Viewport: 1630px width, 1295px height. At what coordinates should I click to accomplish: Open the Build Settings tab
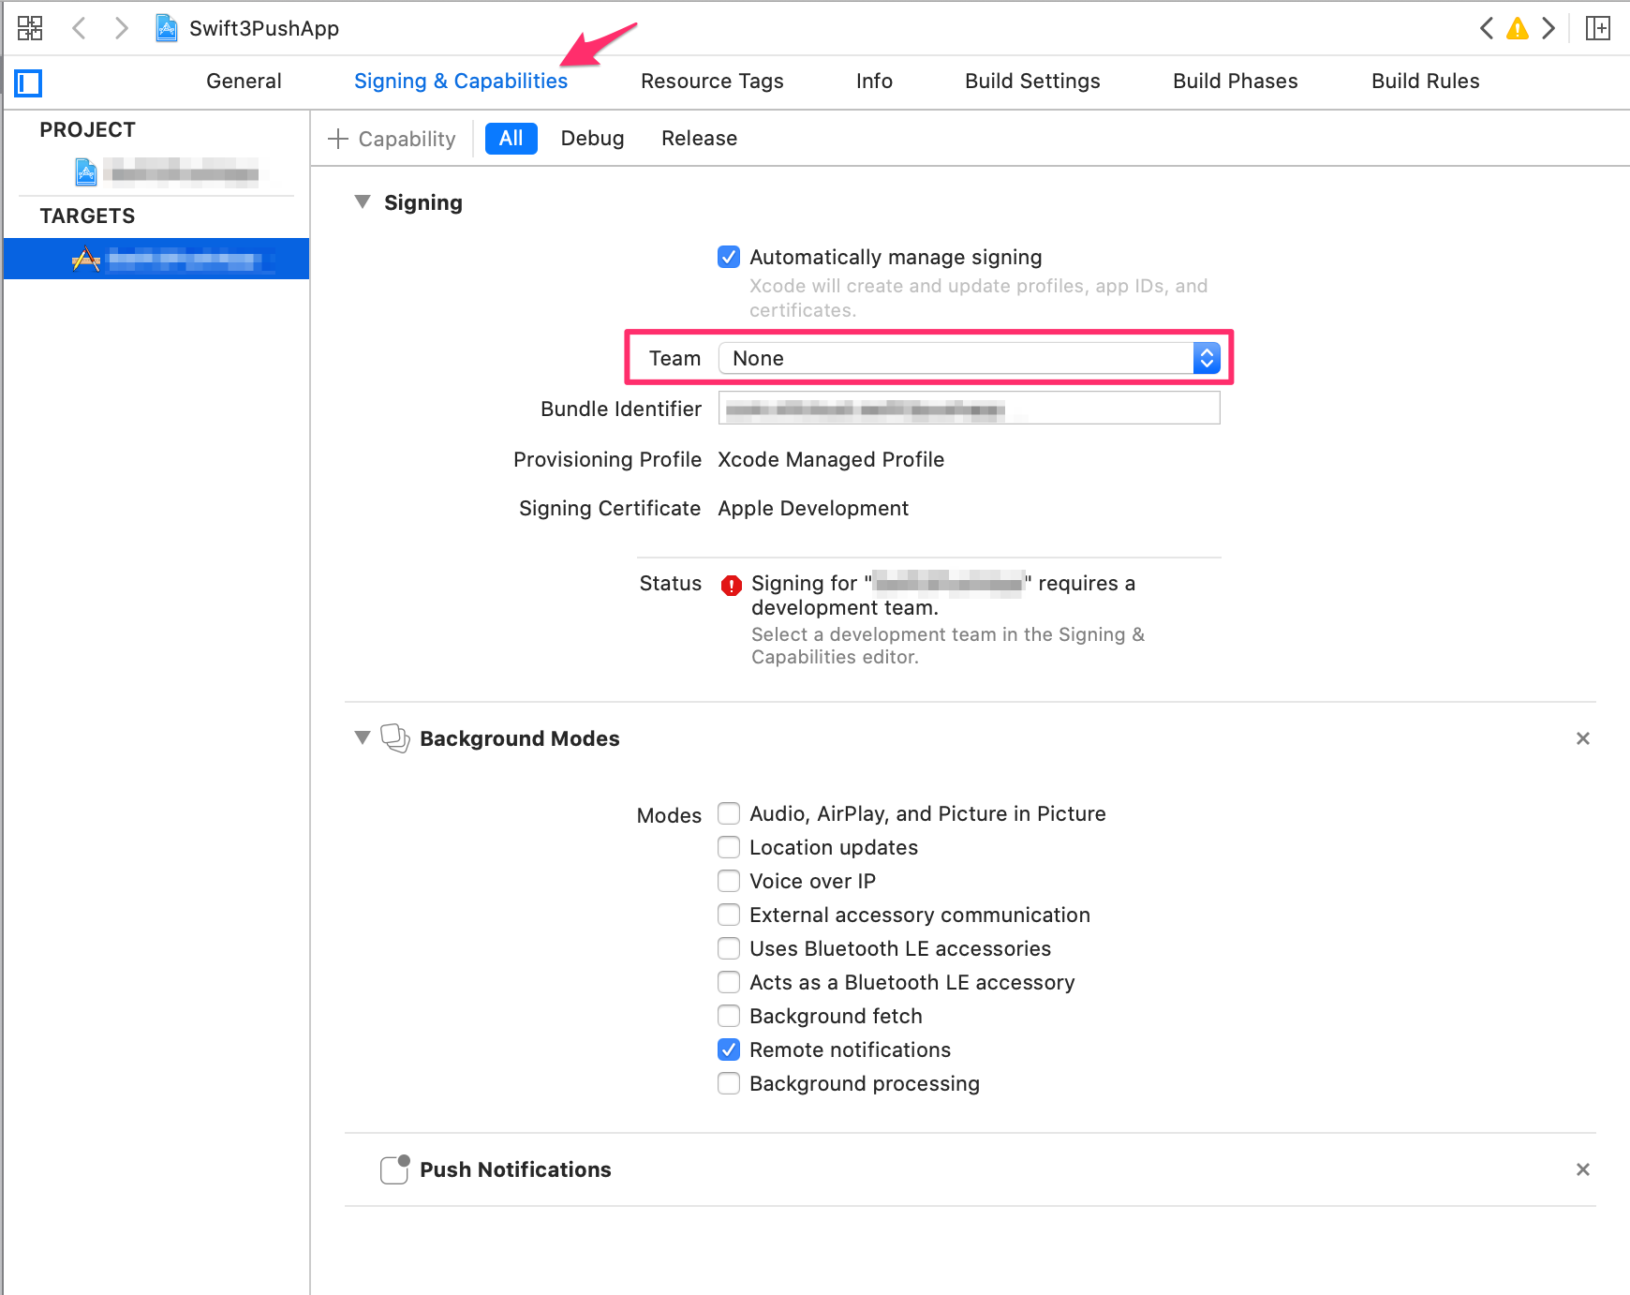1032,82
